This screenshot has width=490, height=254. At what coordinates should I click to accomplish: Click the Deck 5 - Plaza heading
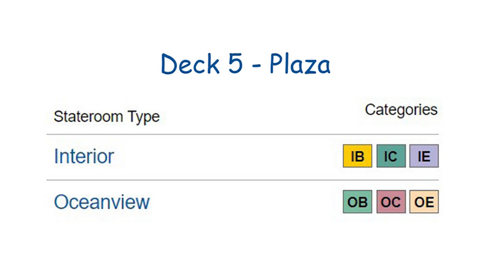tap(245, 64)
